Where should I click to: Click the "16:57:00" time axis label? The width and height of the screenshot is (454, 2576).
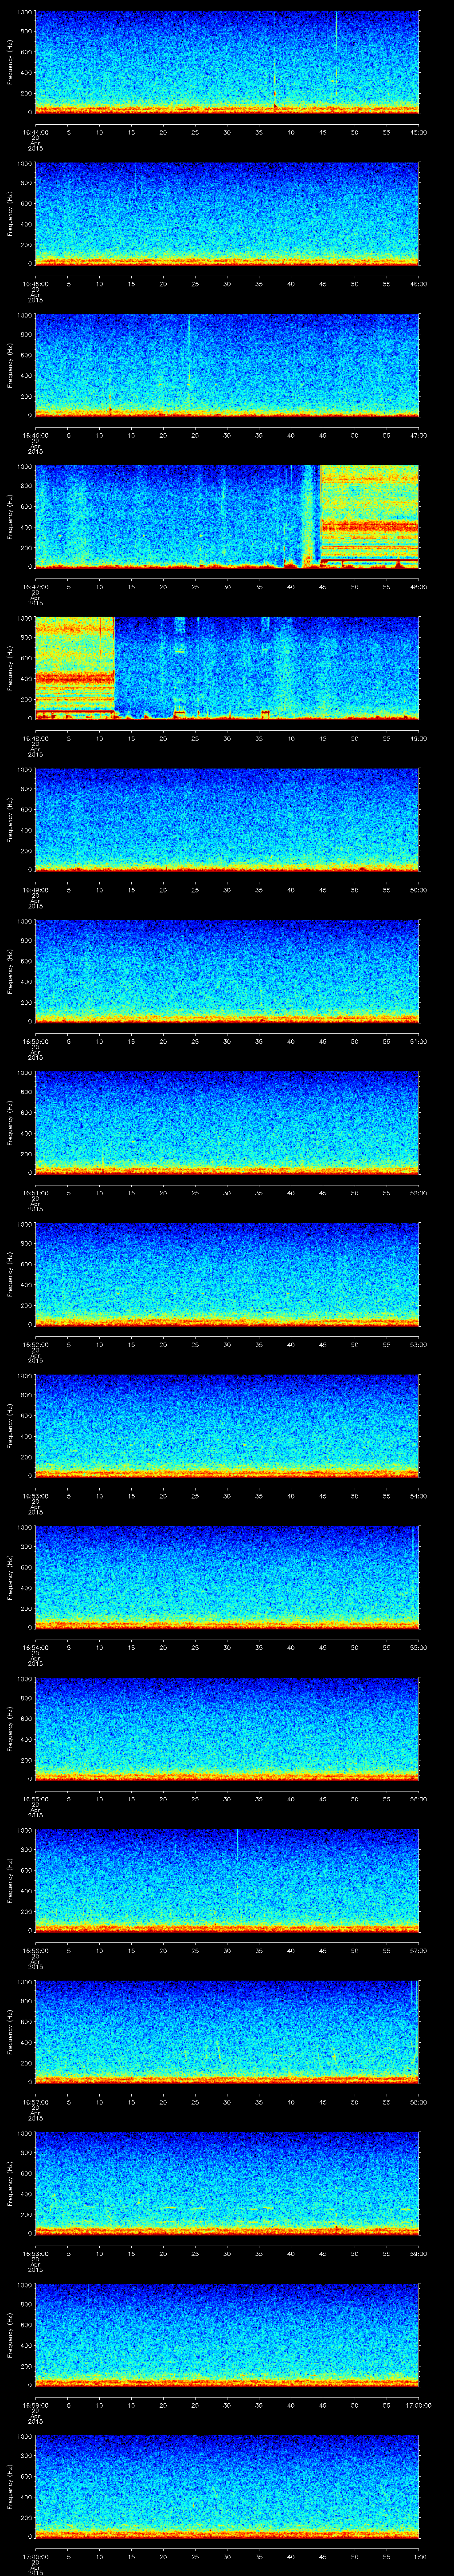[35, 2102]
